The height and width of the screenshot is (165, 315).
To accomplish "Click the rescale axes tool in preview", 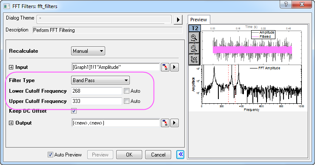I will (194, 60).
